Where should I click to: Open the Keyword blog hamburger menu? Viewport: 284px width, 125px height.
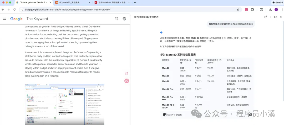(4, 19)
